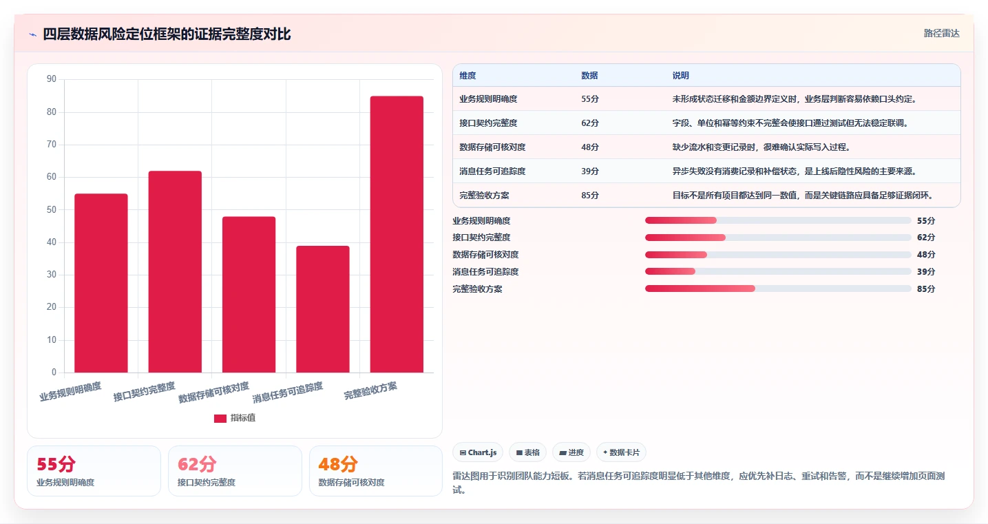Select the 完整验收方案 cell in the table
Screen dimensions: 988x524
484,196
